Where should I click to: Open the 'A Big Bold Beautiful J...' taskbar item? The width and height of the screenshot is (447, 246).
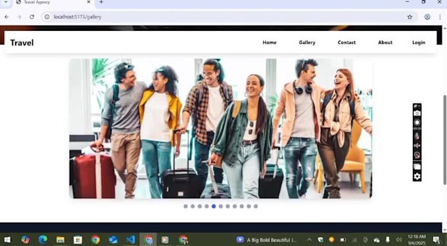coord(267,240)
